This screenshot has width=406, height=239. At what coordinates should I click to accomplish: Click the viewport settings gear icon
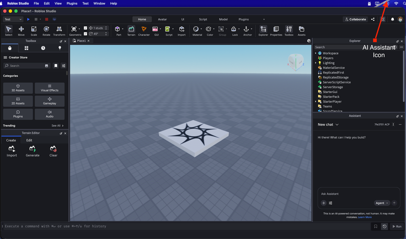(309, 41)
